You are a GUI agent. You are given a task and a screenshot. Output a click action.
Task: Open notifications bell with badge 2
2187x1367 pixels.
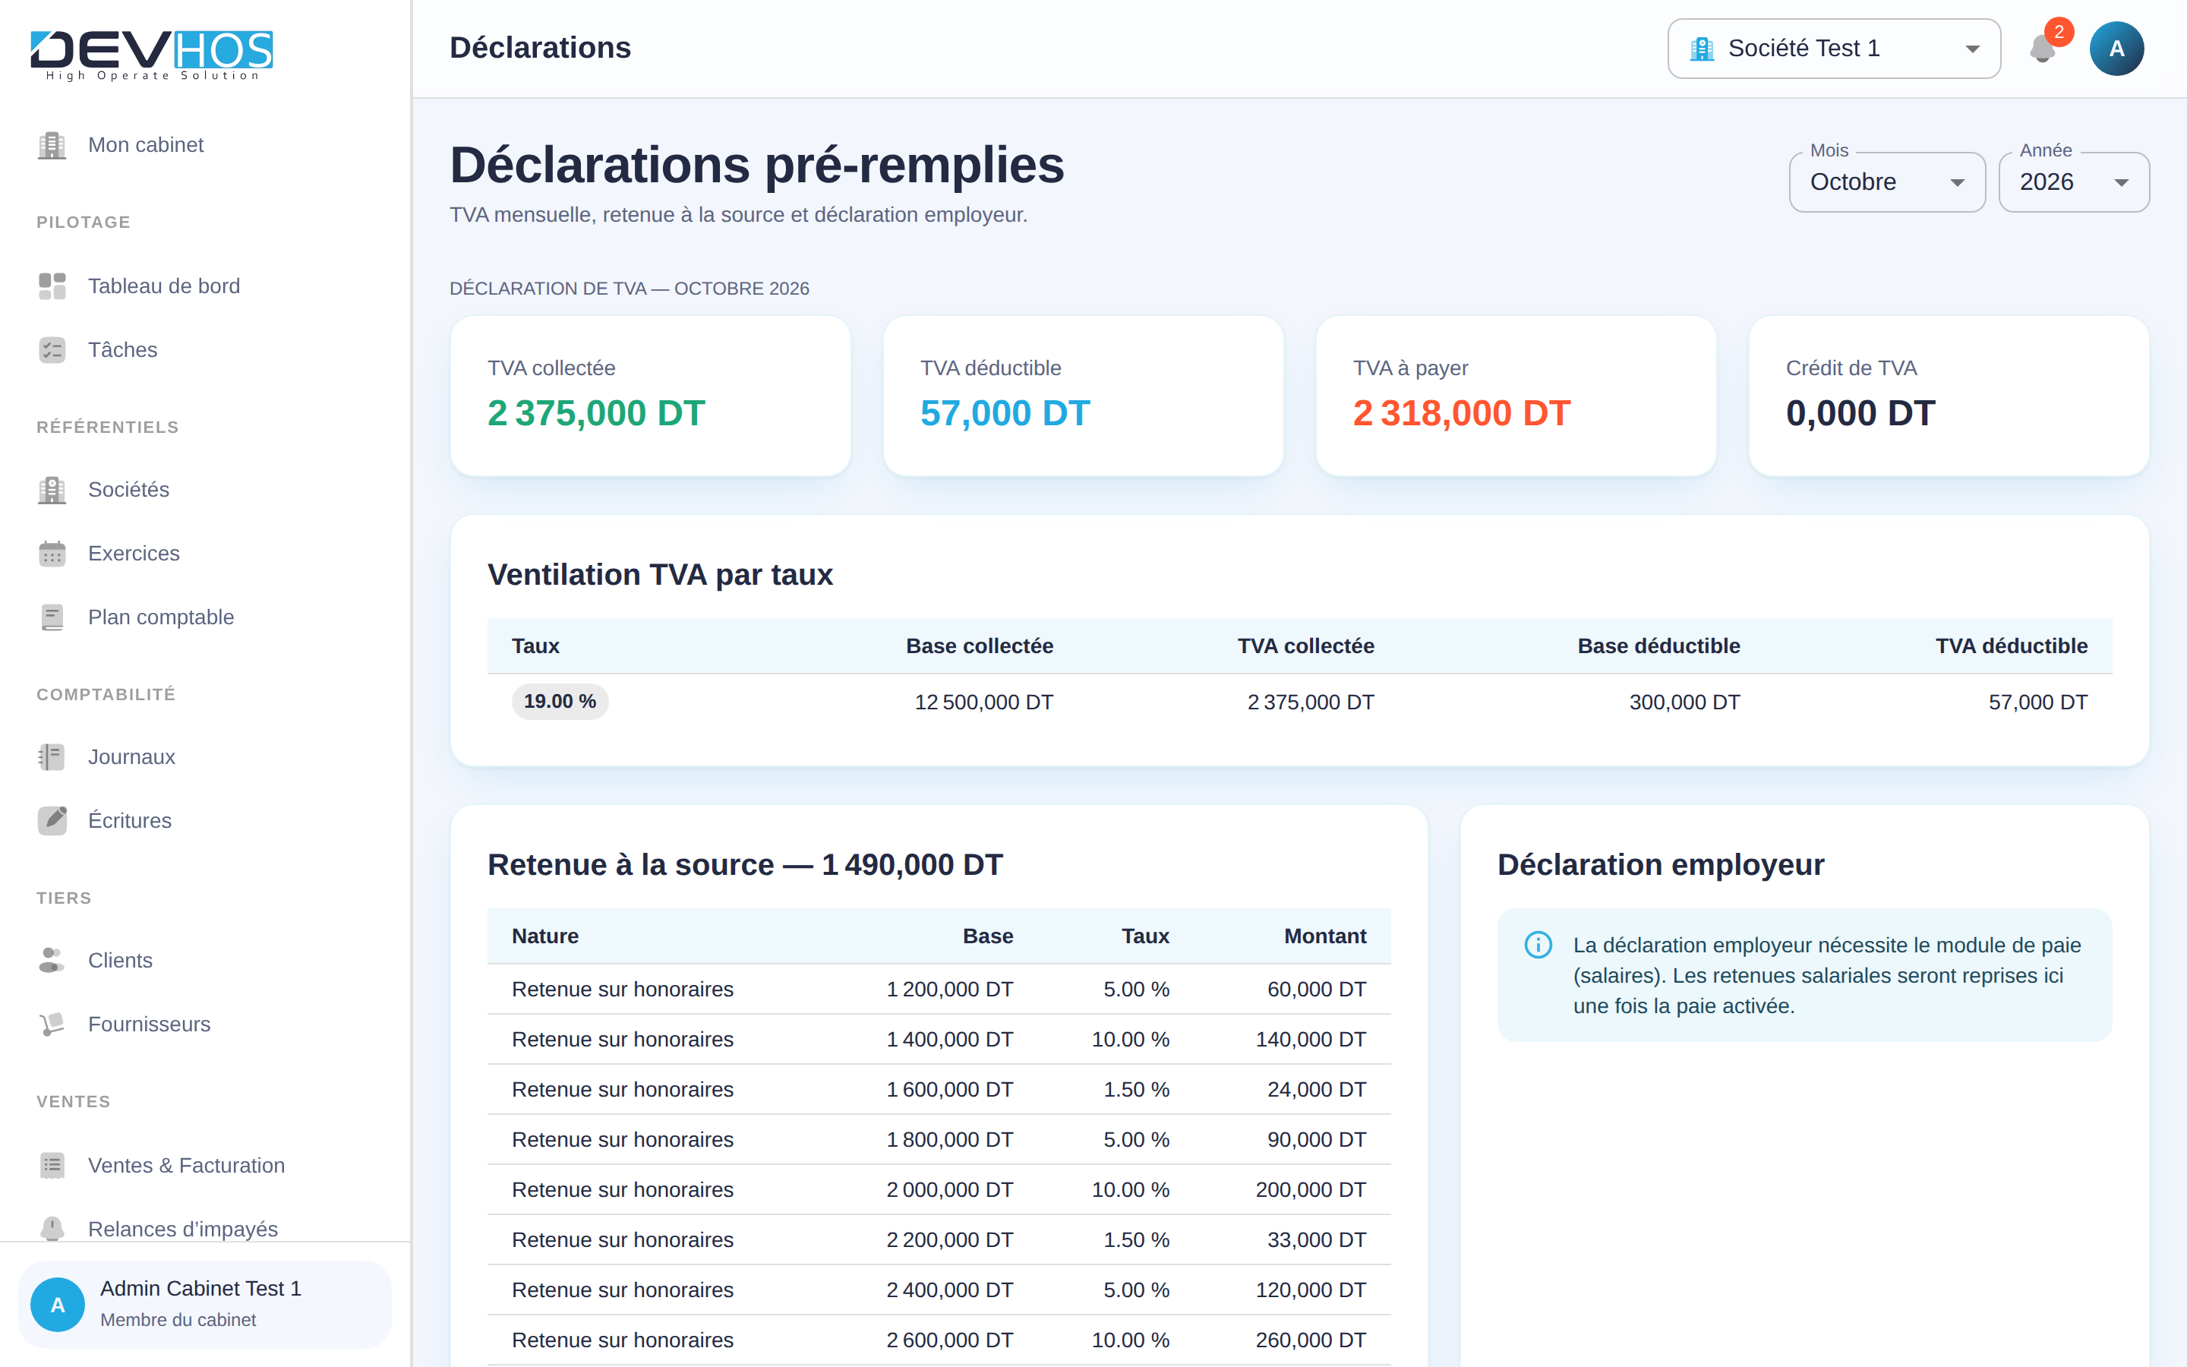[x=2043, y=48]
